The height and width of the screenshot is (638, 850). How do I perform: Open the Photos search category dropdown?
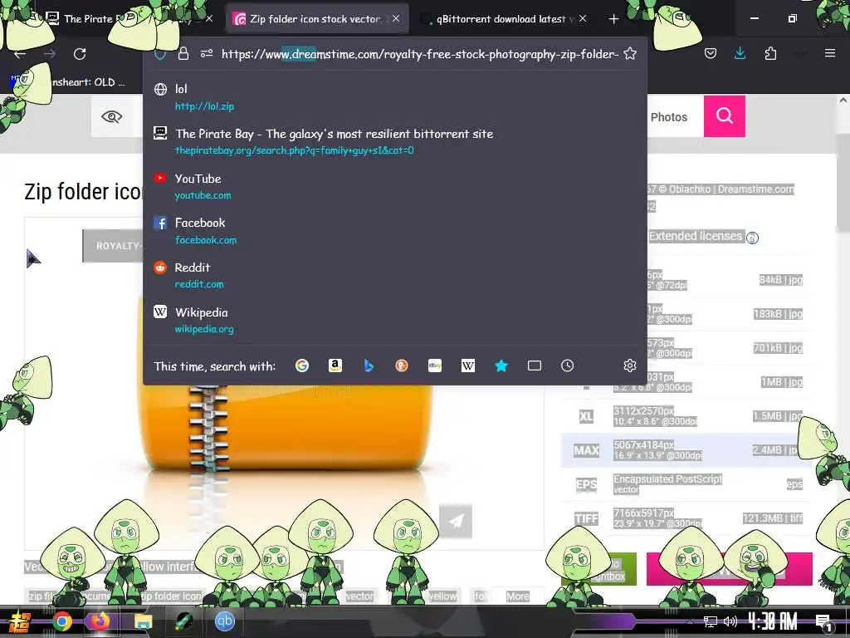click(x=669, y=116)
